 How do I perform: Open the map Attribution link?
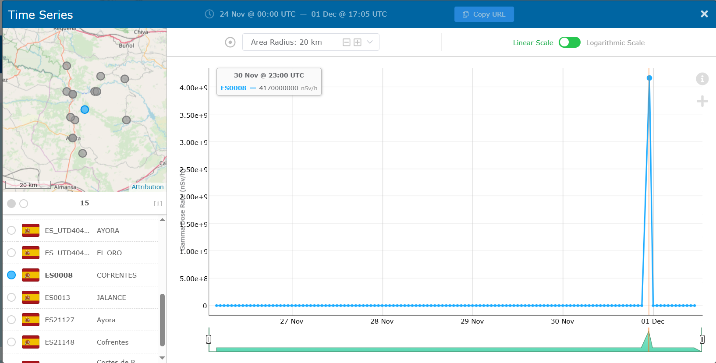point(147,187)
